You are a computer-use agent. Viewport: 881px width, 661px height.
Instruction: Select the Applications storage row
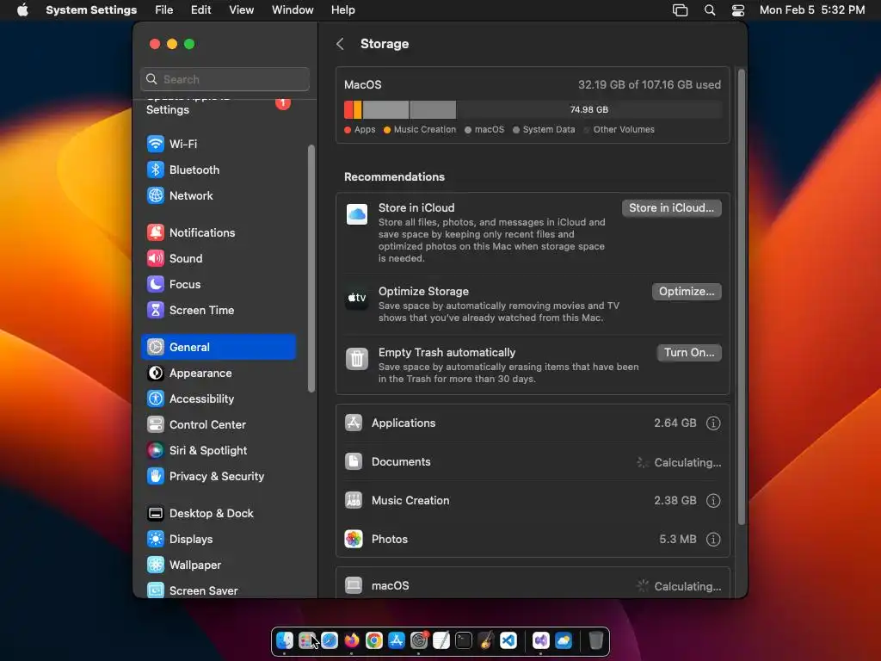tap(533, 423)
